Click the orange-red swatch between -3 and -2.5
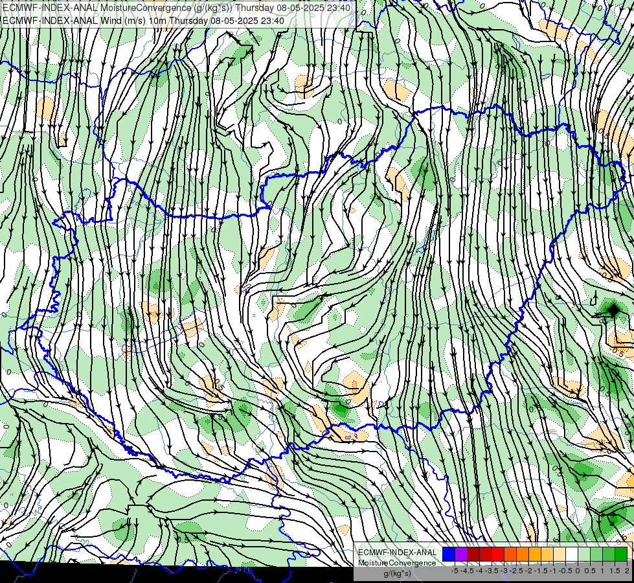The width and height of the screenshot is (634, 583). 510,554
